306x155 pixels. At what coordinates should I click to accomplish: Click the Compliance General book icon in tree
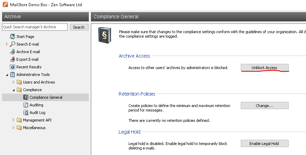[x=26, y=97]
